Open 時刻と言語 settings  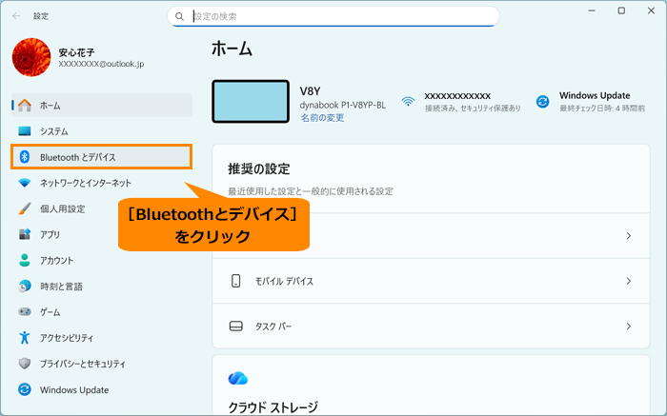tap(102, 286)
